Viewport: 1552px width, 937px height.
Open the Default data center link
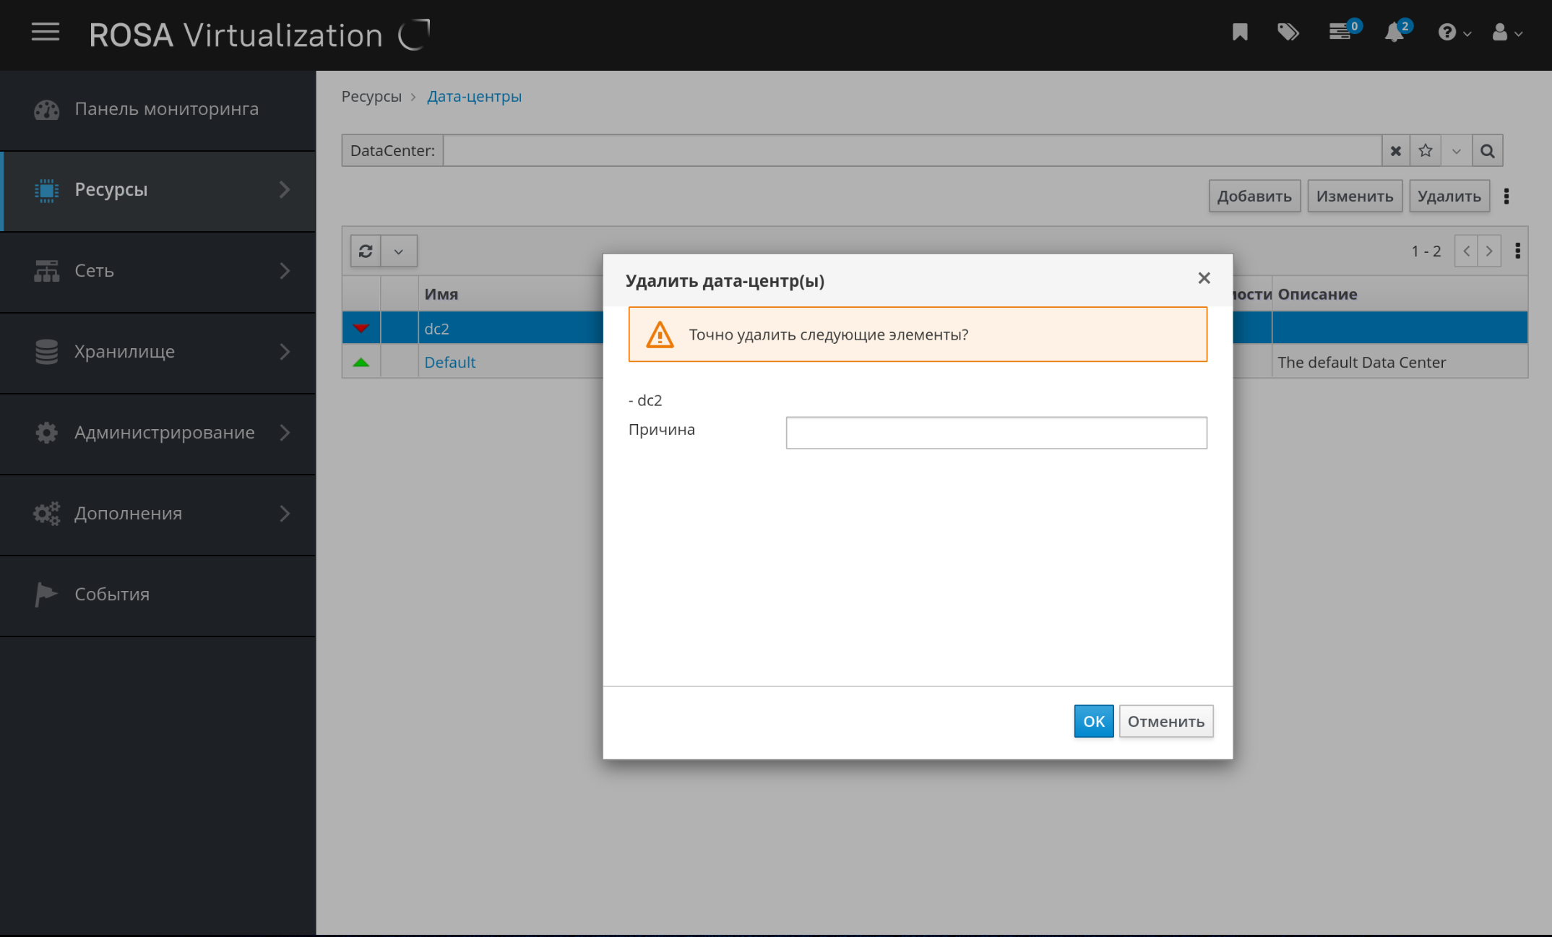pos(449,362)
